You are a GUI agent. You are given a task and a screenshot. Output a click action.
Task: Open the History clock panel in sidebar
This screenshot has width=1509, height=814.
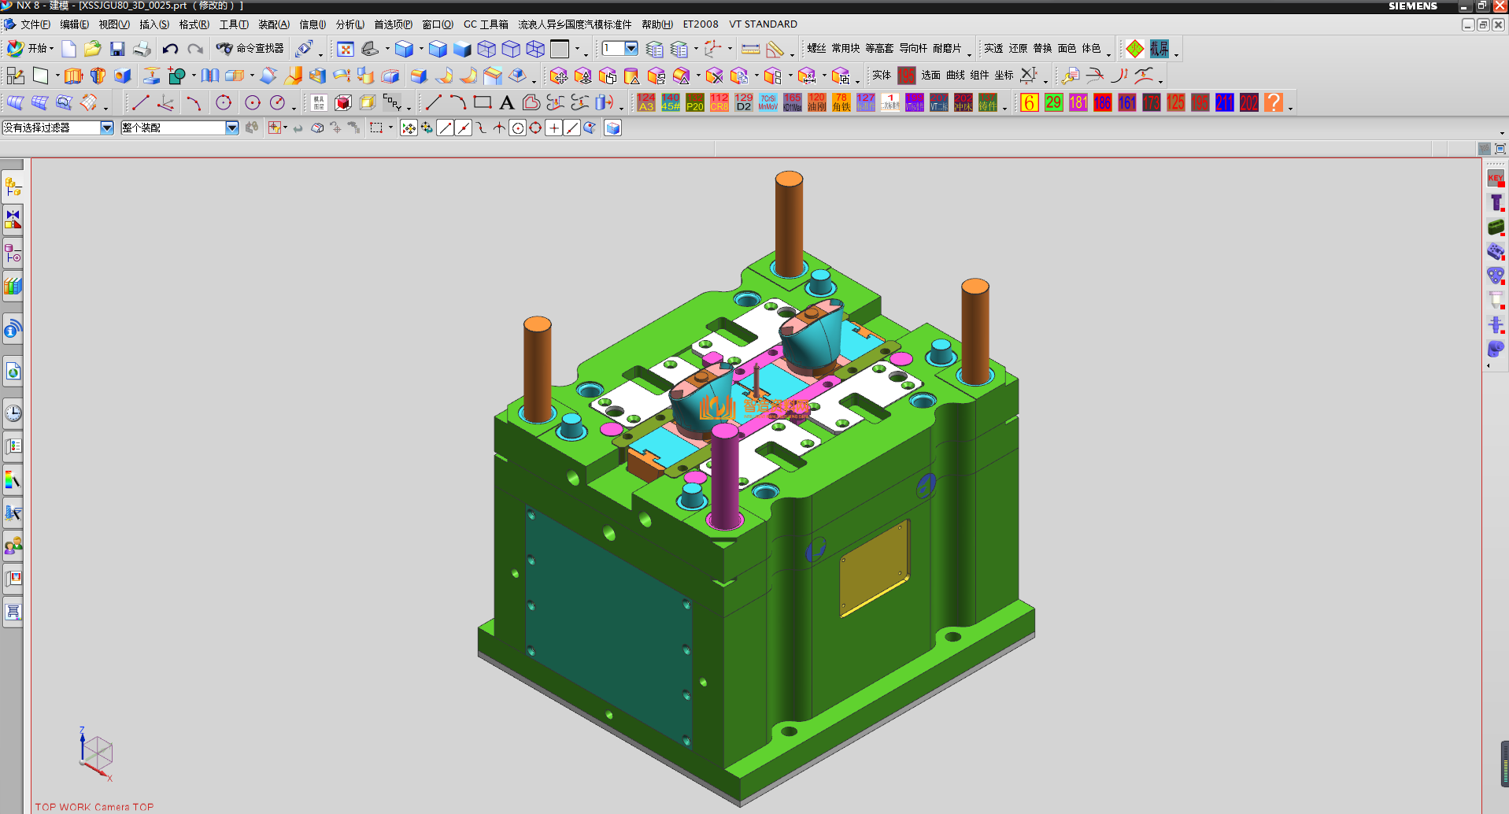tap(13, 413)
